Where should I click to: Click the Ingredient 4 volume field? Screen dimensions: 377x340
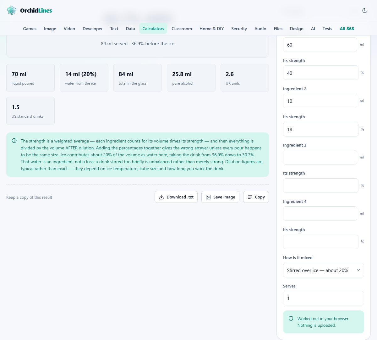click(x=320, y=214)
